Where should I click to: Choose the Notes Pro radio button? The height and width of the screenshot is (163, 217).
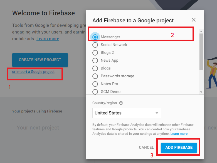[95, 84]
